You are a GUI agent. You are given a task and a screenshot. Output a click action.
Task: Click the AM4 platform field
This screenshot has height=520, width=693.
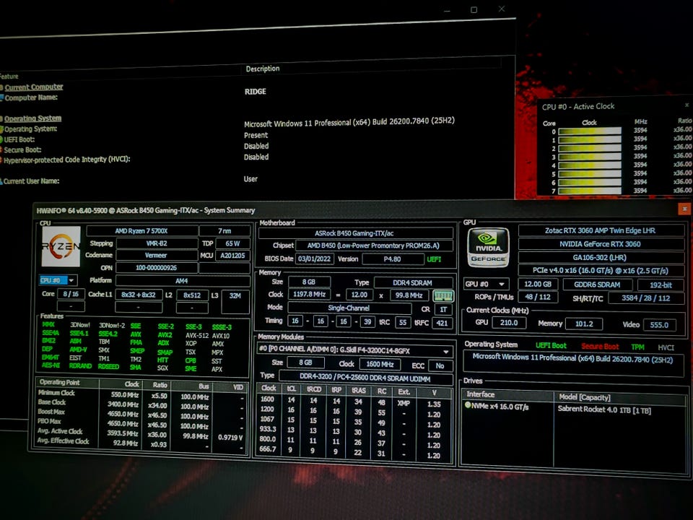182,281
